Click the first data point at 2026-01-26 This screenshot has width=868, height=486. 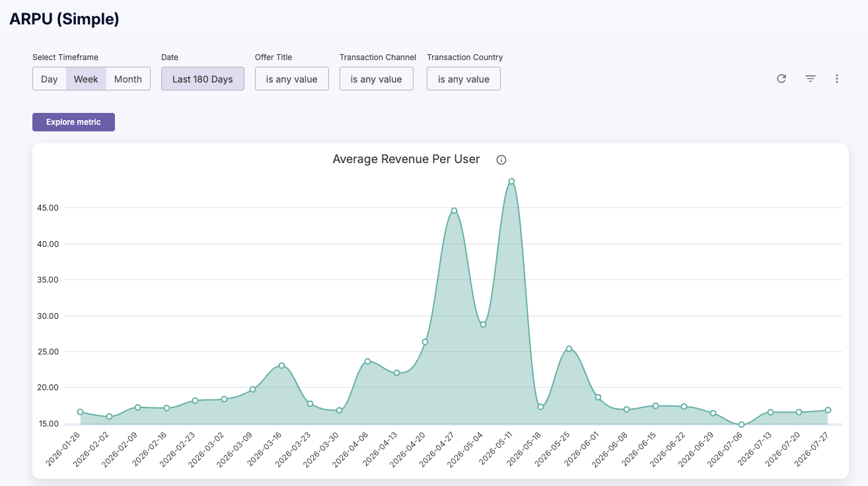tap(80, 412)
